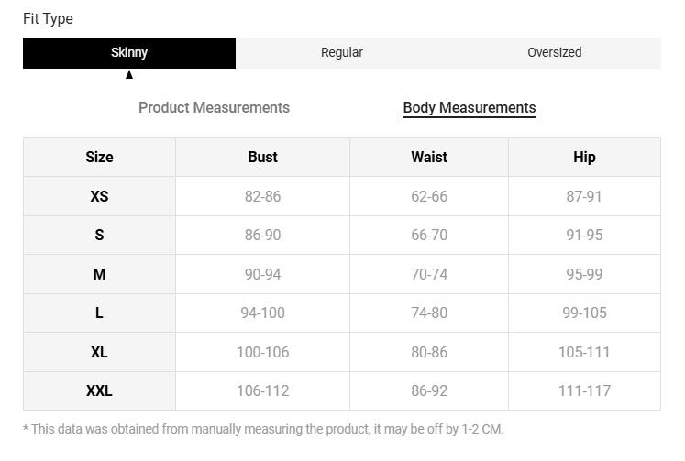Click the Hip column header
This screenshot has height=461, width=685.
pos(584,157)
